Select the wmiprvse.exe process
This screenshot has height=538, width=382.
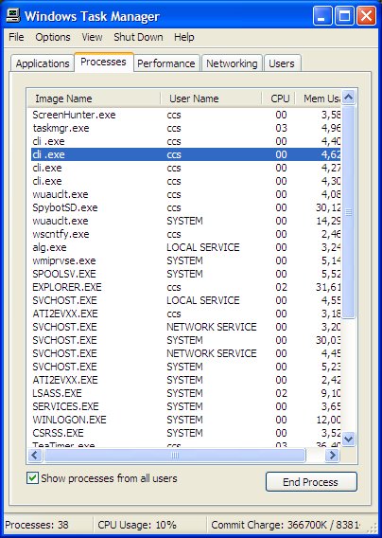click(x=185, y=260)
